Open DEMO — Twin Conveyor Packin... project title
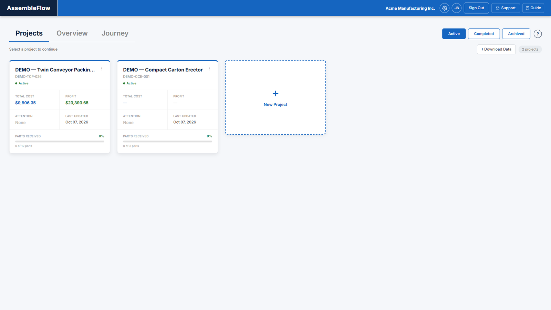The height and width of the screenshot is (310, 551). 55,70
